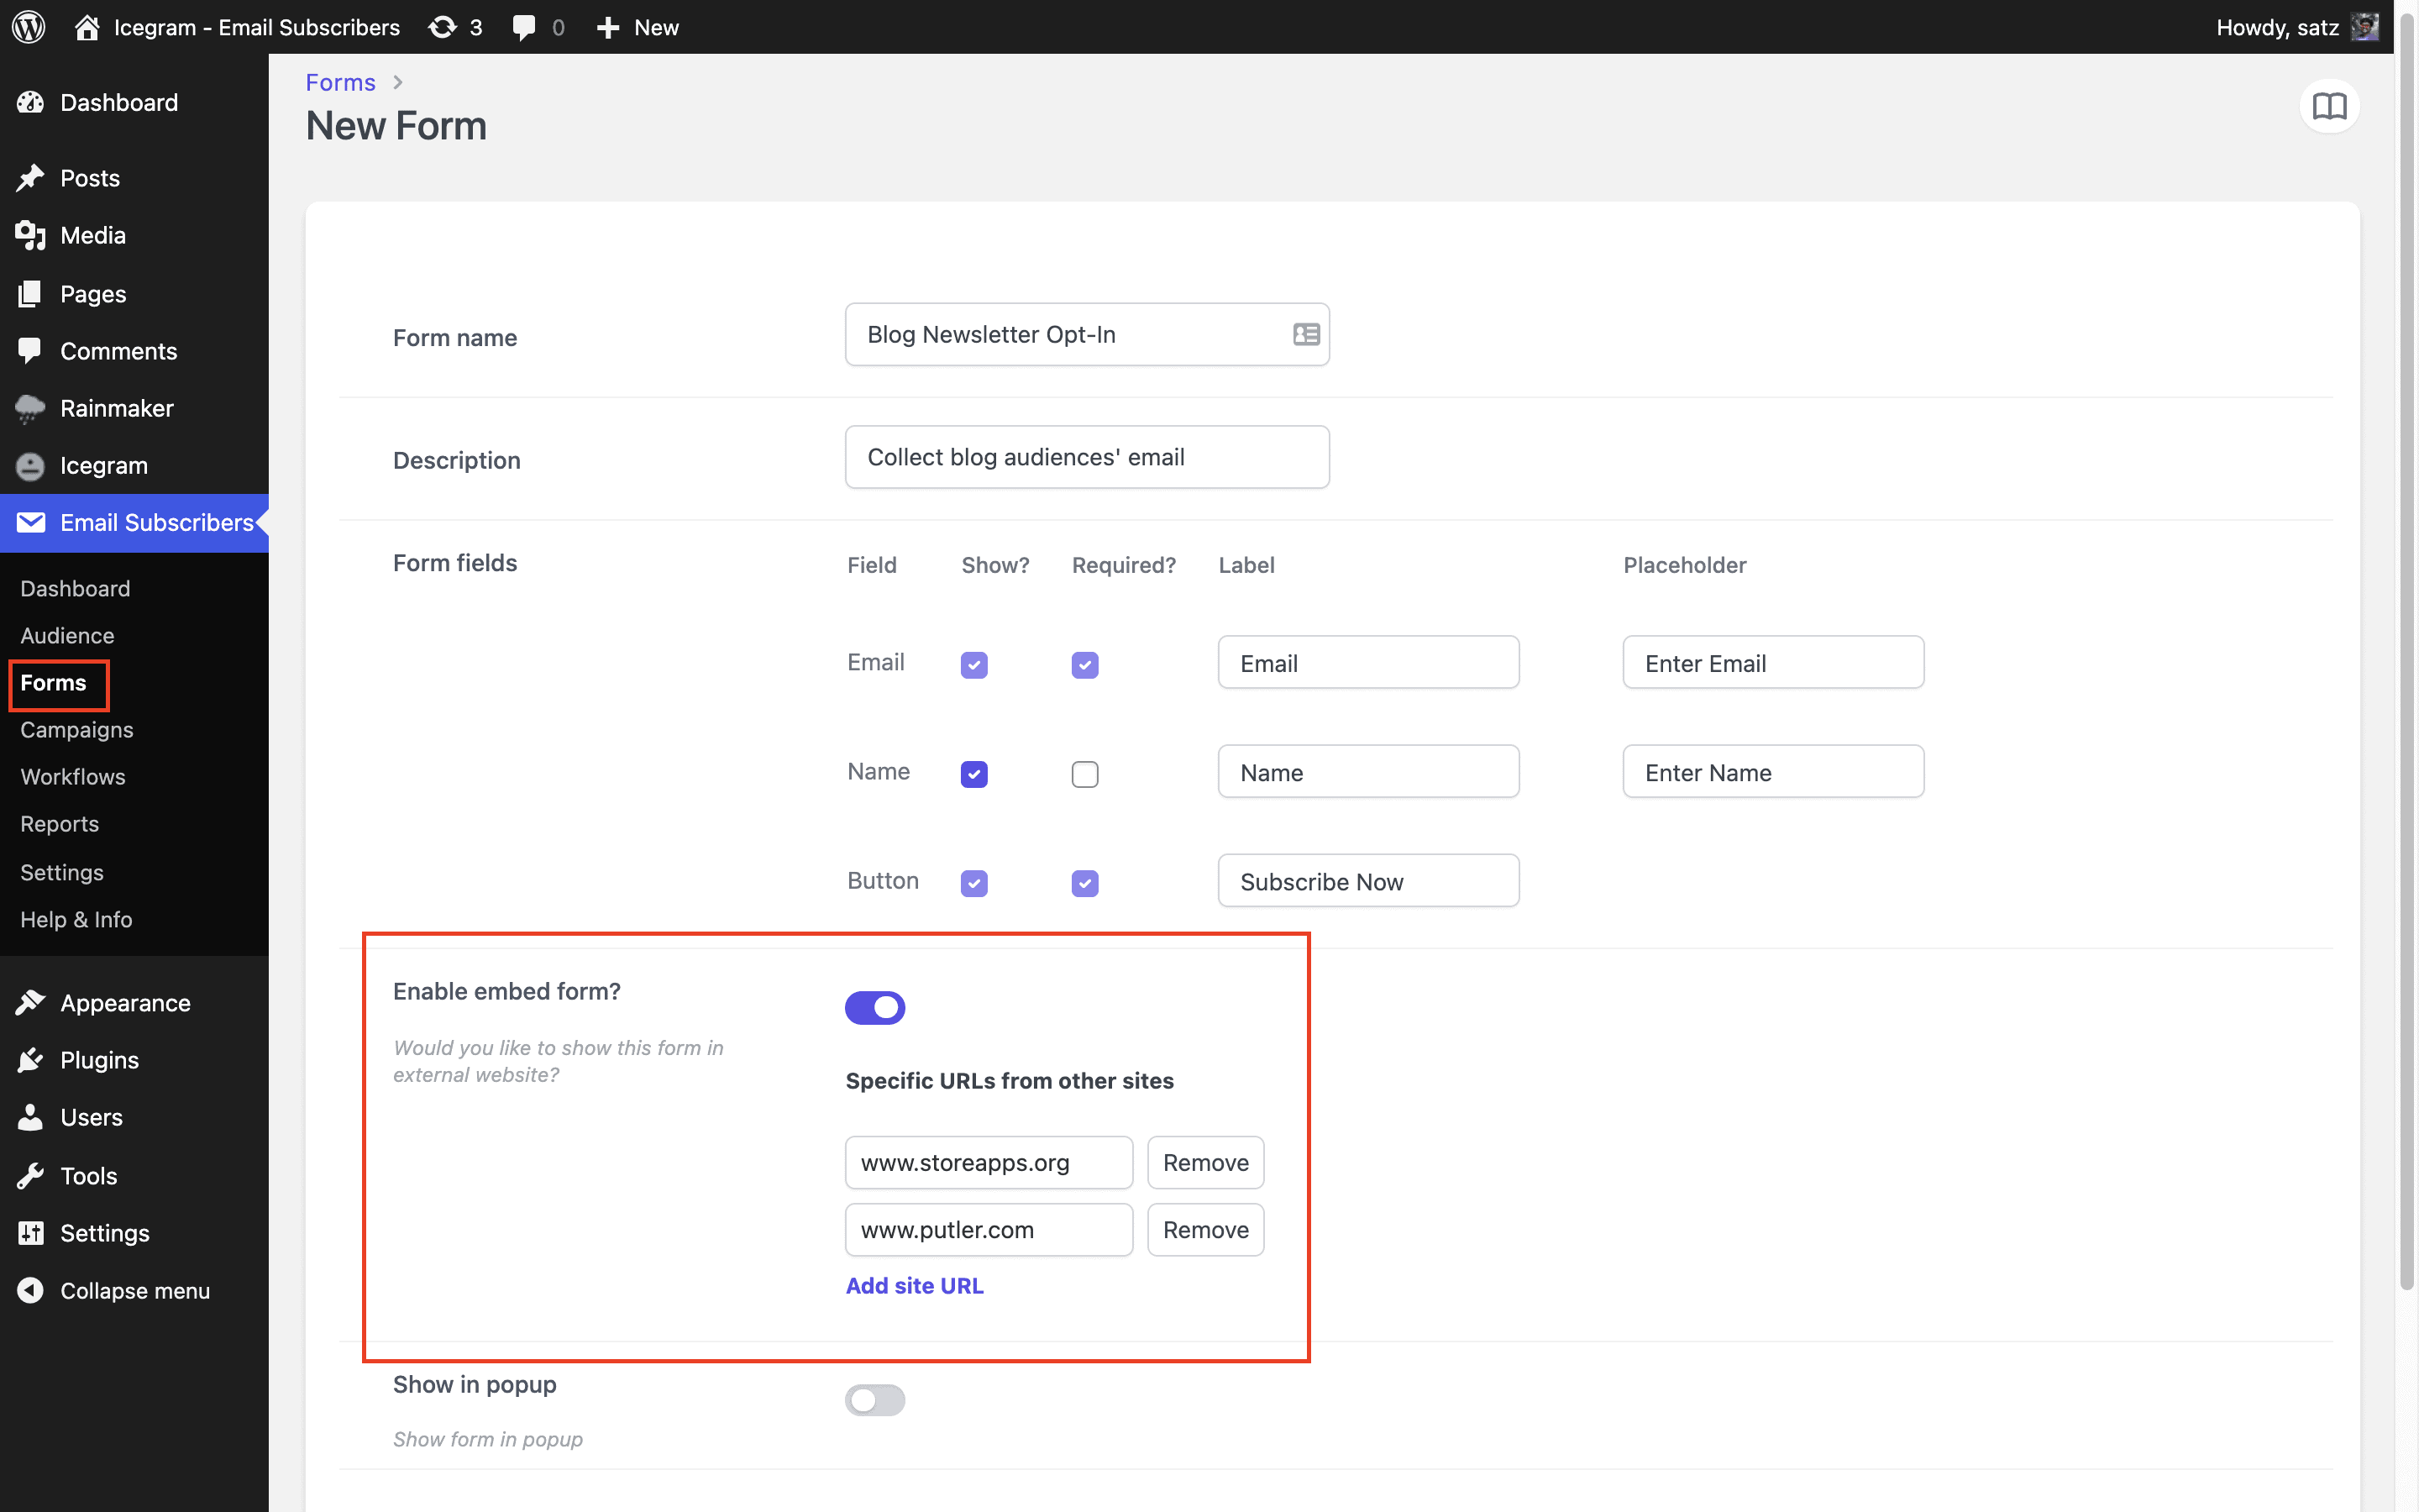Screen dimensions: 2419x1512
Task: Click the Reports icon in sidebar
Action: (59, 822)
